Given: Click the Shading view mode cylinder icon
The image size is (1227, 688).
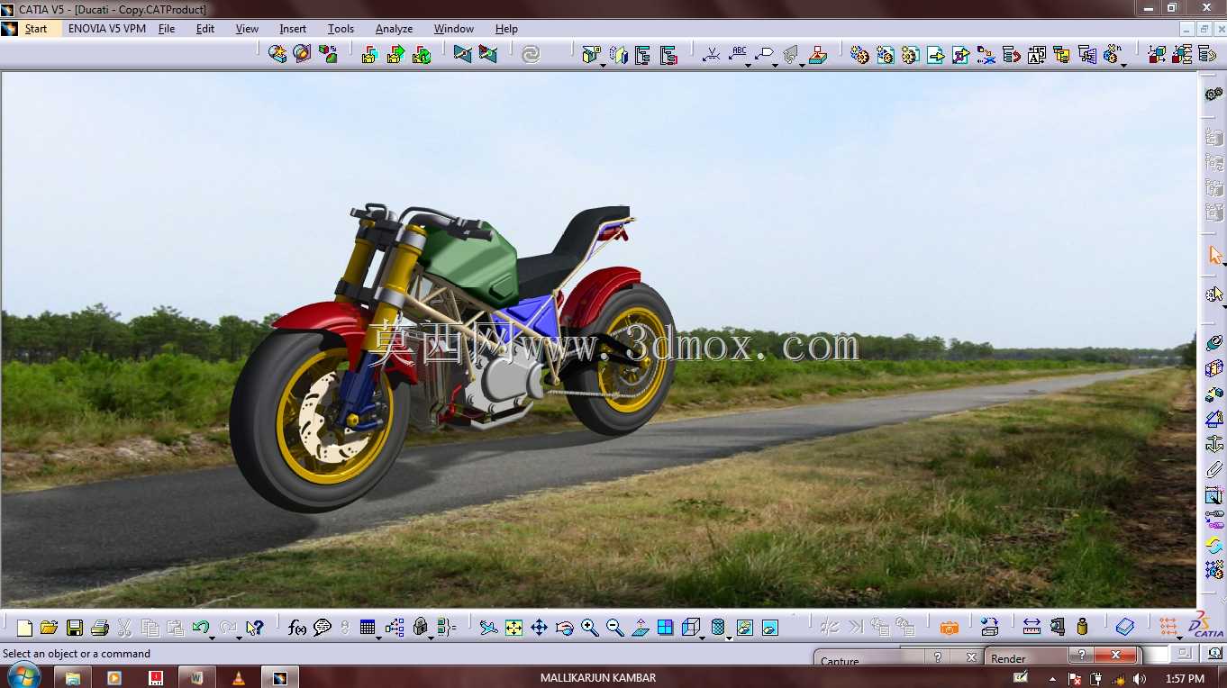Looking at the screenshot, I should 717,627.
